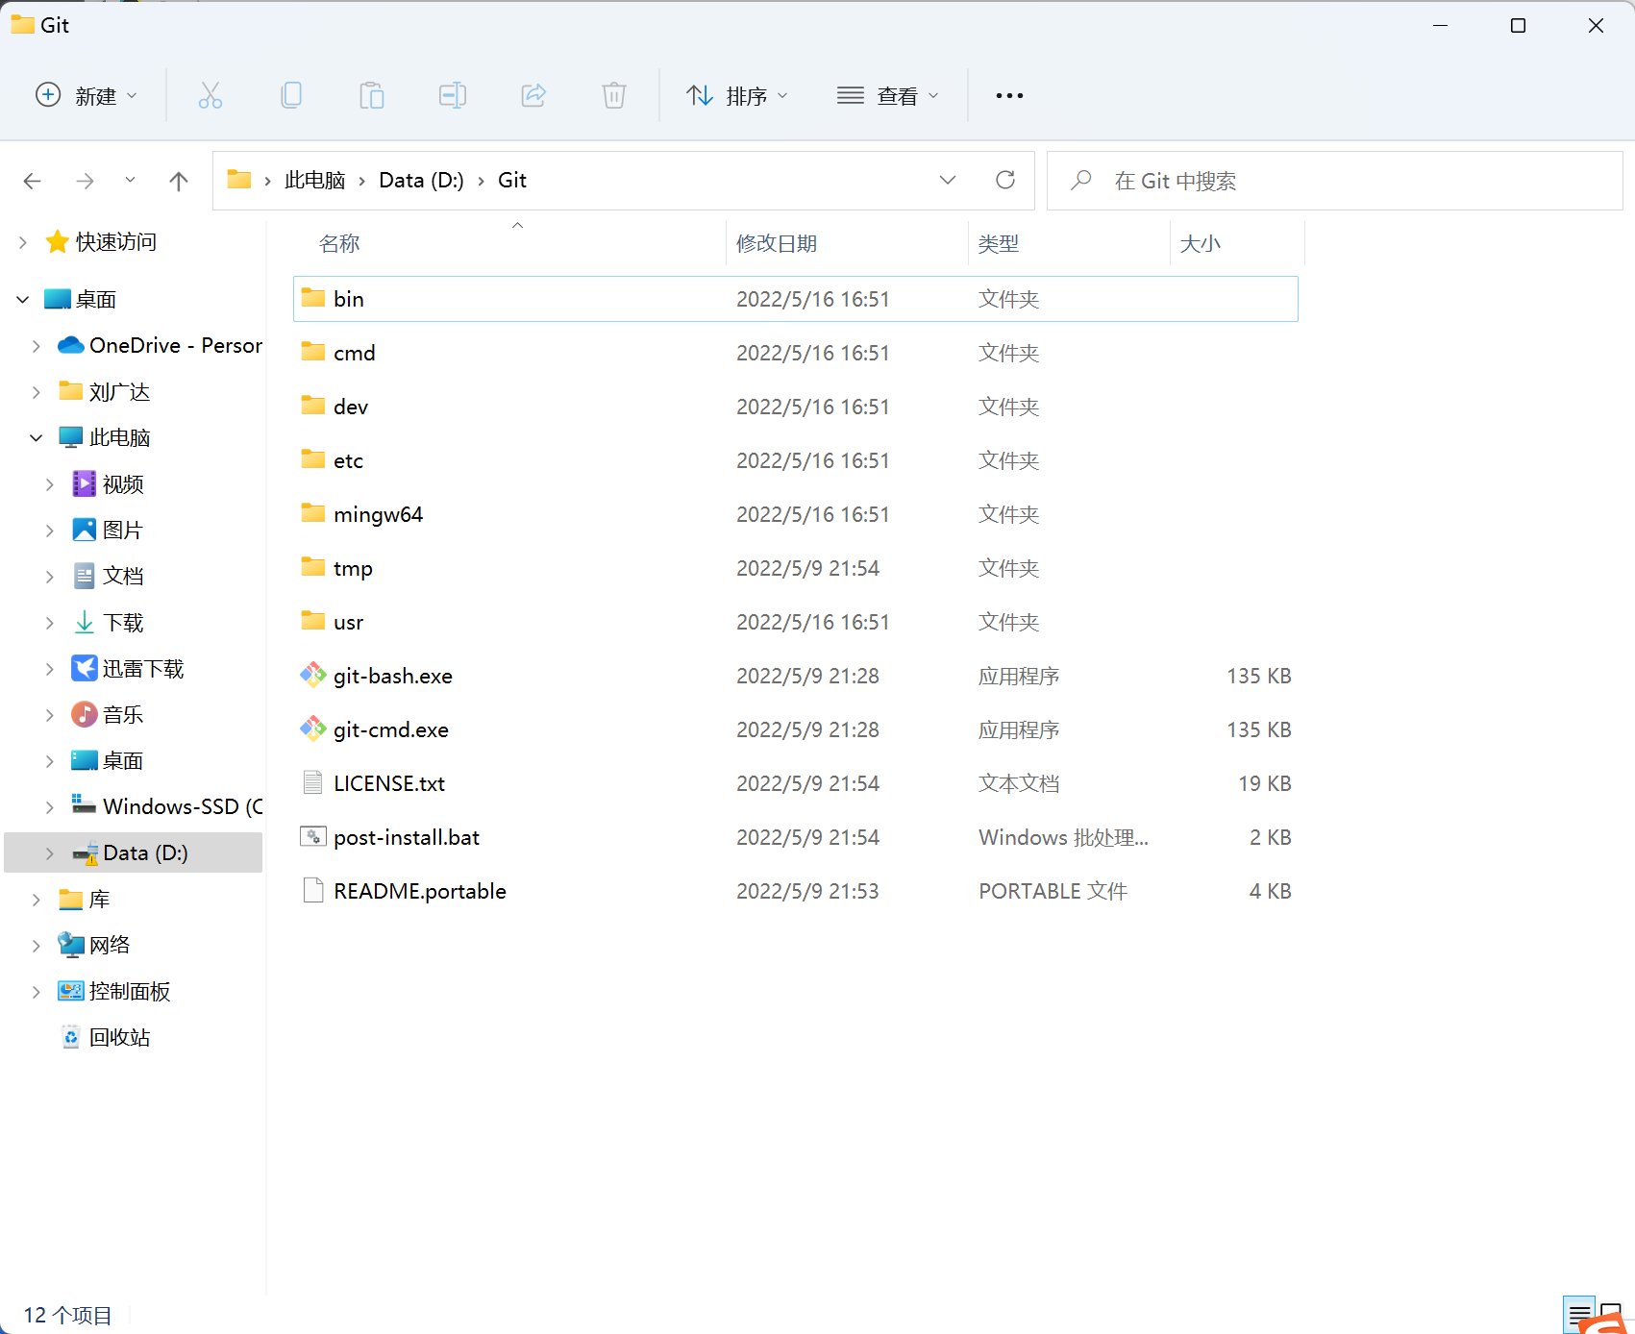
Task: Refresh the current folder view
Action: [1005, 180]
